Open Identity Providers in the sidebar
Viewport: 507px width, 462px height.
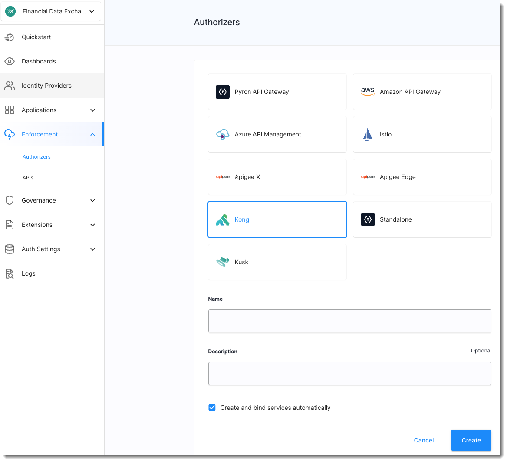46,86
